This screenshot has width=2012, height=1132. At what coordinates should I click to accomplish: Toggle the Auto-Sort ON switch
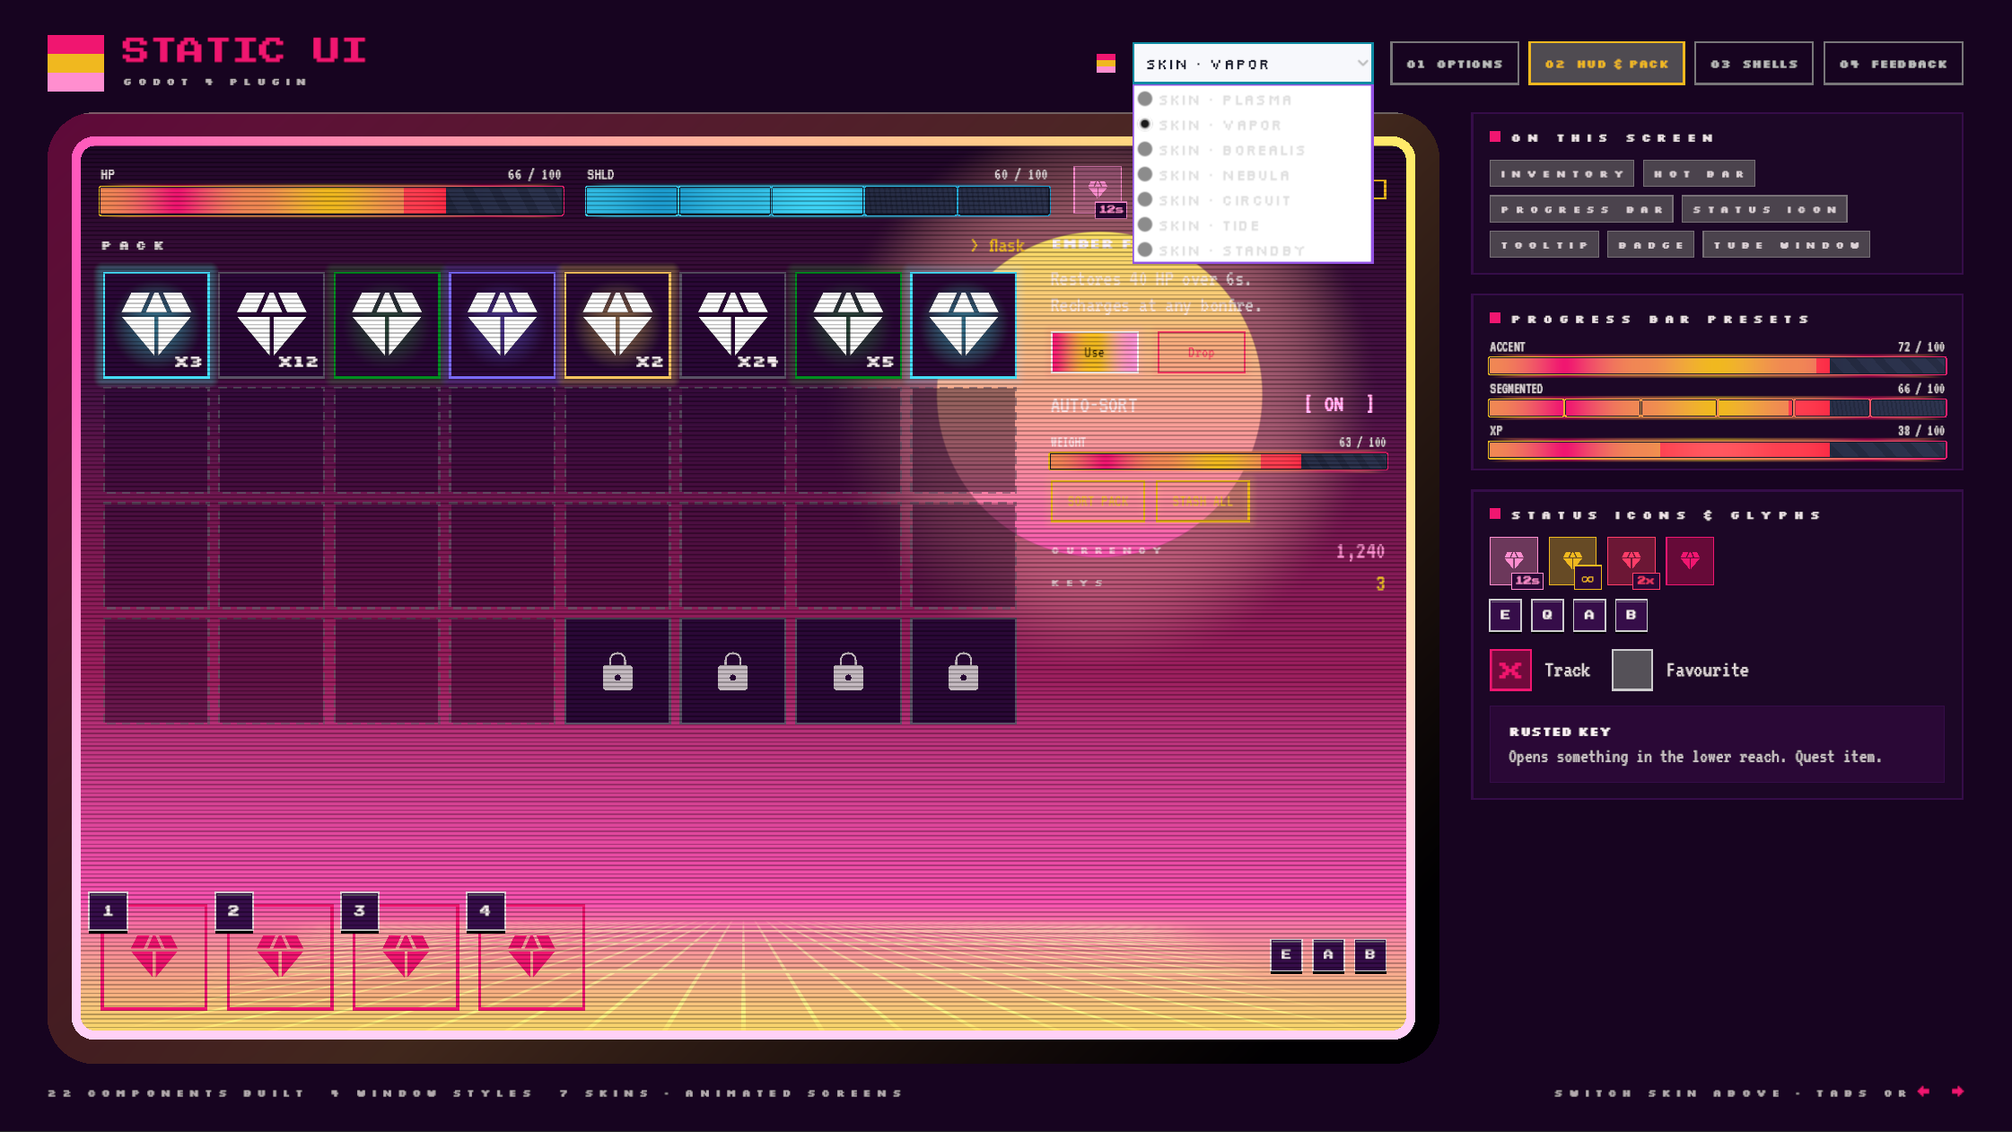point(1338,405)
